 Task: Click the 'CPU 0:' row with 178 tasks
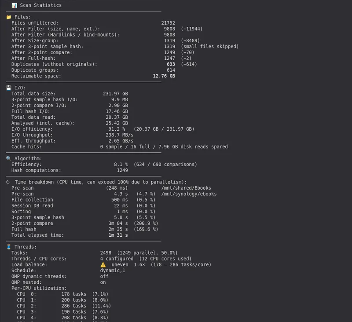tap(62, 294)
